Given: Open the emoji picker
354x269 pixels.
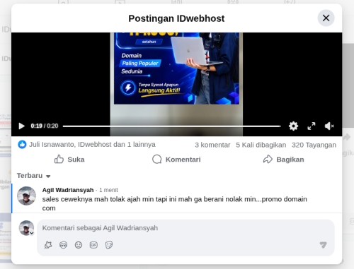Looking at the screenshot, I should tap(79, 245).
